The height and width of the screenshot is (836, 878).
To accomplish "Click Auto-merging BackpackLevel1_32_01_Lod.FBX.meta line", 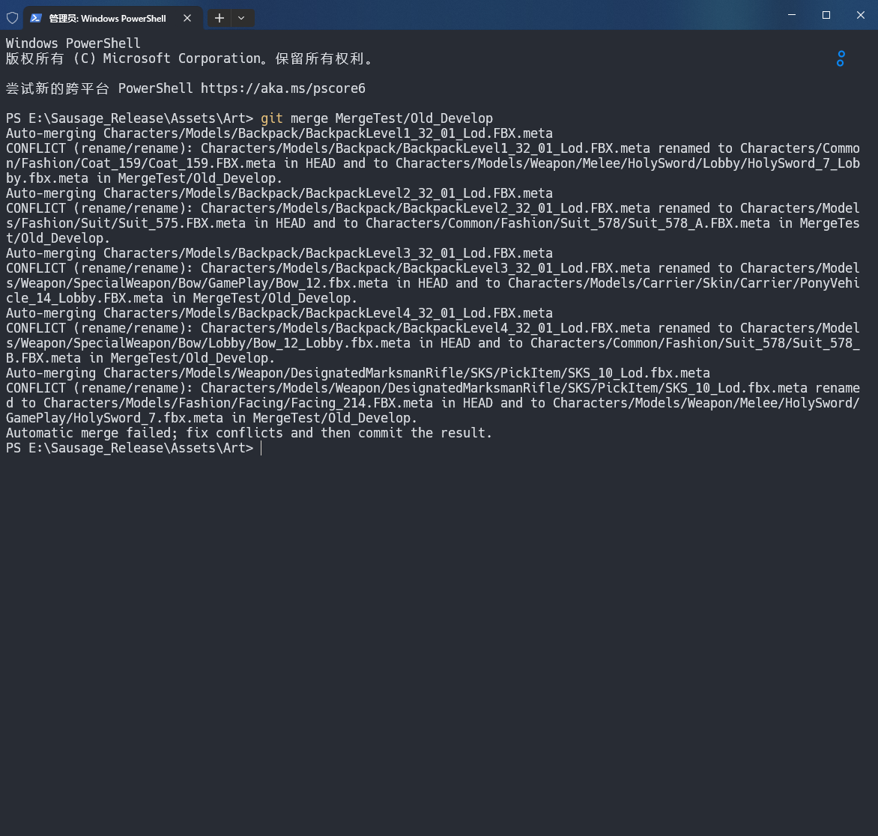I will coord(279,133).
